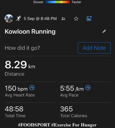The image size is (115, 128).
Task: Open the privacy connections people icon
Action: tap(63, 19)
